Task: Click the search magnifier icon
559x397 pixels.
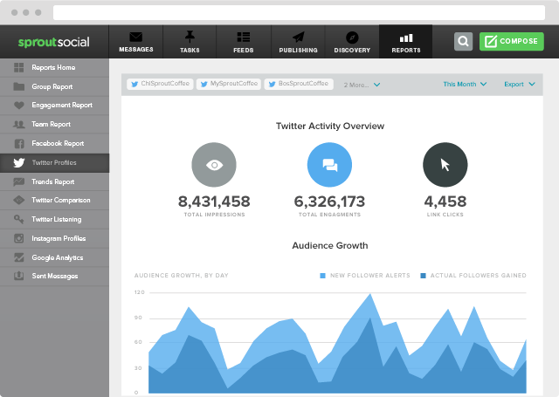Action: coord(464,41)
